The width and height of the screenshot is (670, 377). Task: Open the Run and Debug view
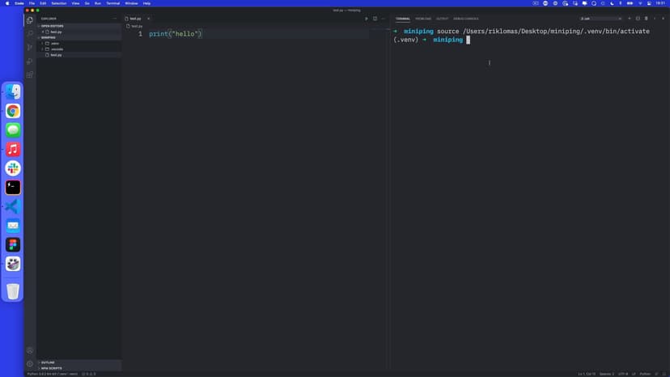click(30, 61)
